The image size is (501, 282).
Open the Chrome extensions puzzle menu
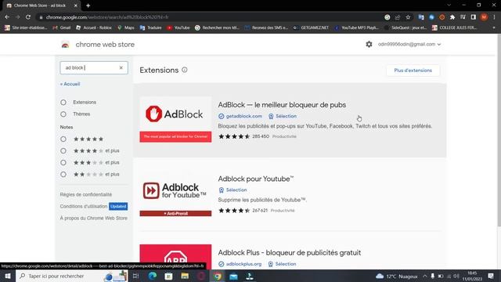pos(452,17)
